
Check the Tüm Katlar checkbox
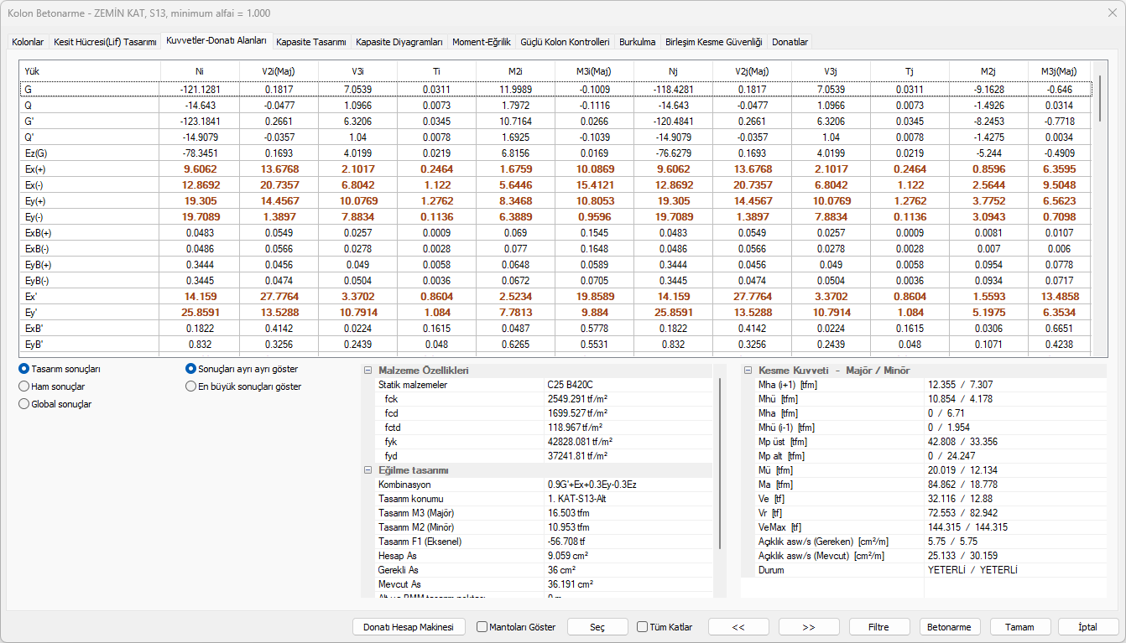click(642, 627)
